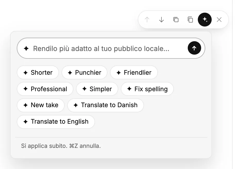Submit the prompt with black arrow button
The height and width of the screenshot is (169, 239).
click(x=194, y=48)
